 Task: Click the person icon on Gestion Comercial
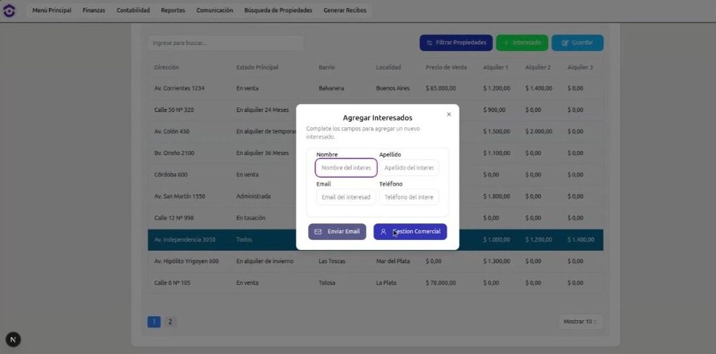(384, 232)
